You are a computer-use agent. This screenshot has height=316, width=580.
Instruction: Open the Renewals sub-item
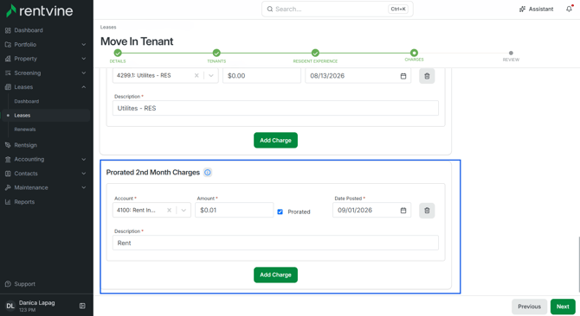(x=25, y=130)
